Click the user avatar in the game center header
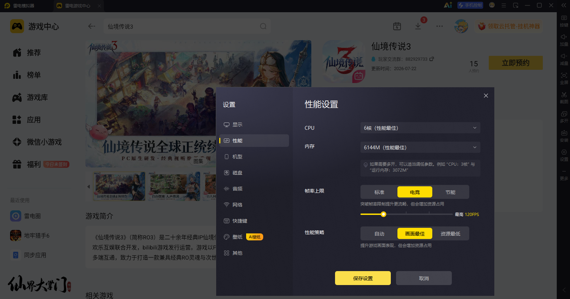This screenshot has height=299, width=570. (461, 26)
